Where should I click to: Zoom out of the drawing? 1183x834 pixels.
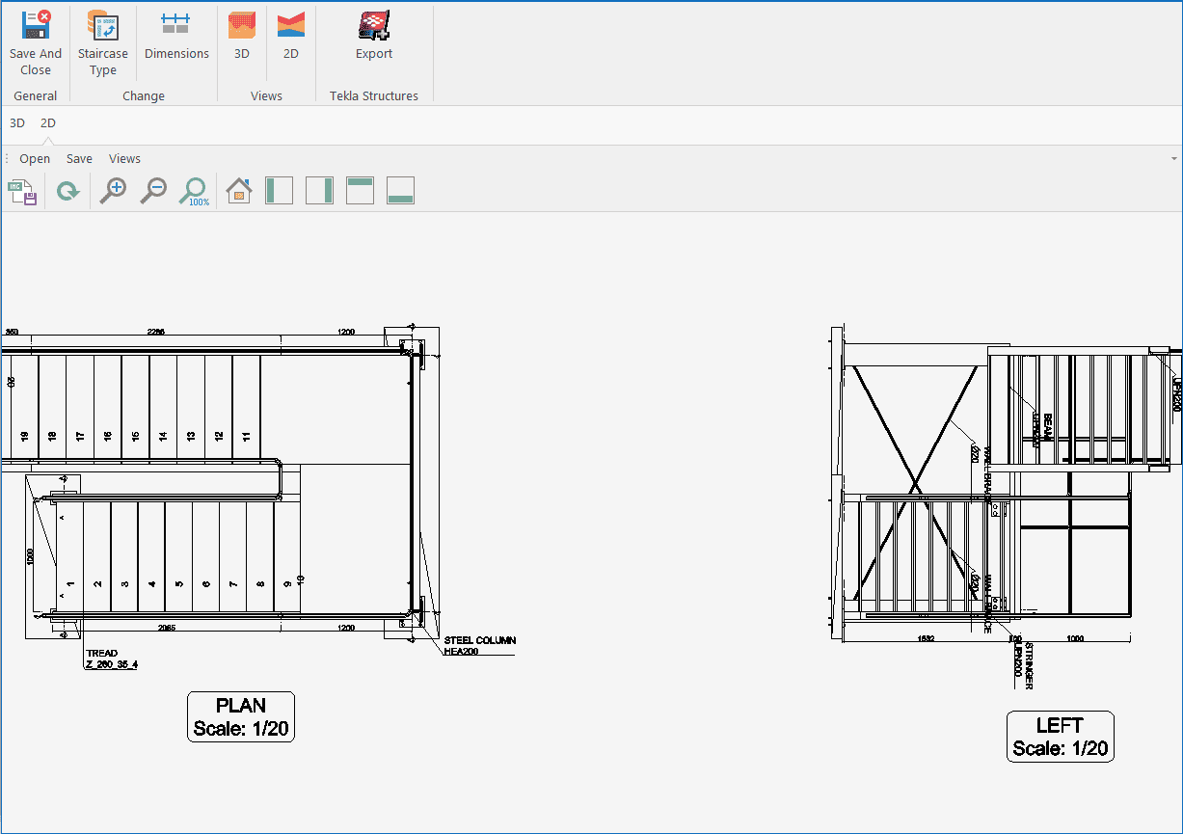click(x=153, y=191)
